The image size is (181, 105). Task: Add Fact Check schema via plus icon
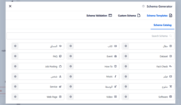click(x=126, y=66)
